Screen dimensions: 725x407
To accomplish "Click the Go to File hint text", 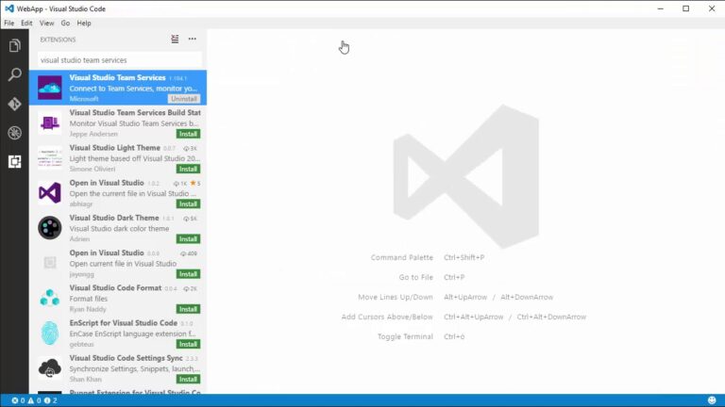I will point(416,277).
